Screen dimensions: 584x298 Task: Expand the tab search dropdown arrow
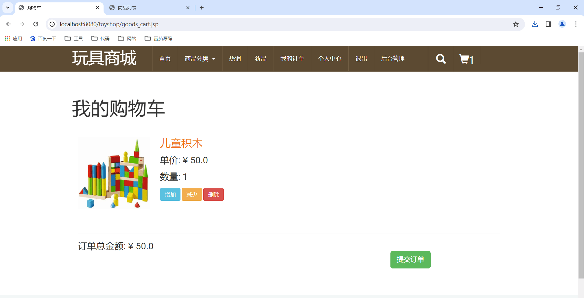click(x=8, y=8)
